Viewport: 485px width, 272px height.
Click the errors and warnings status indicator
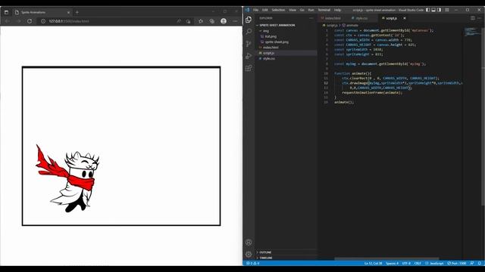coord(253,264)
